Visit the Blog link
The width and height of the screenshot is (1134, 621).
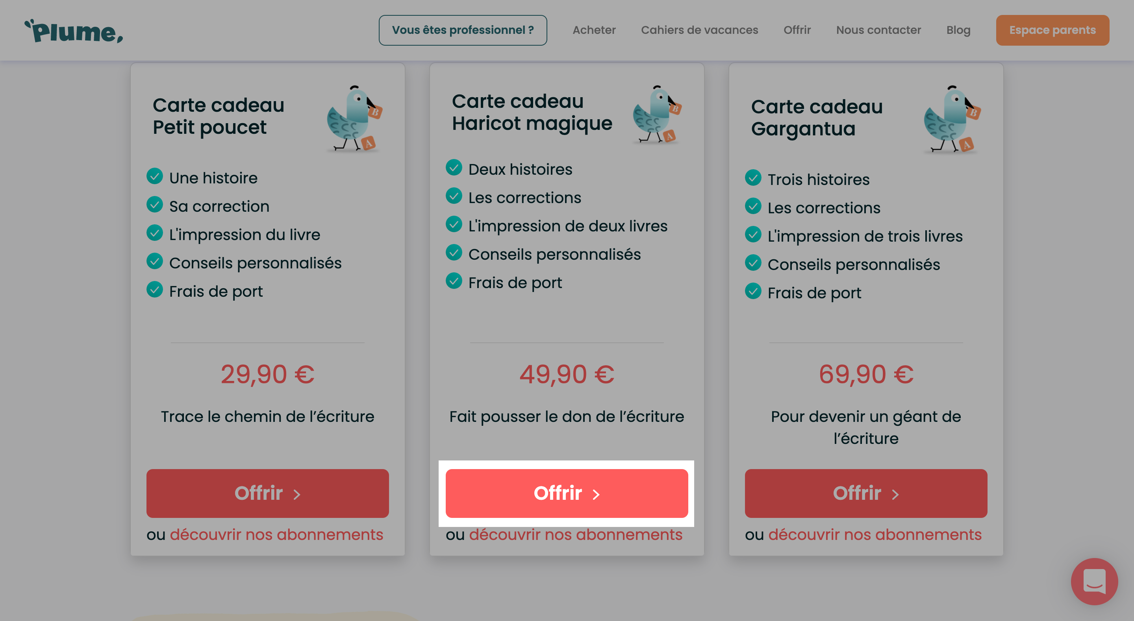tap(958, 30)
